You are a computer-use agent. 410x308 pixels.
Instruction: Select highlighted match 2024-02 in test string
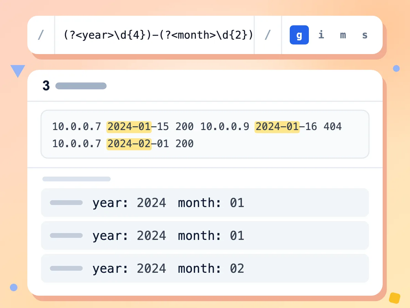point(129,144)
